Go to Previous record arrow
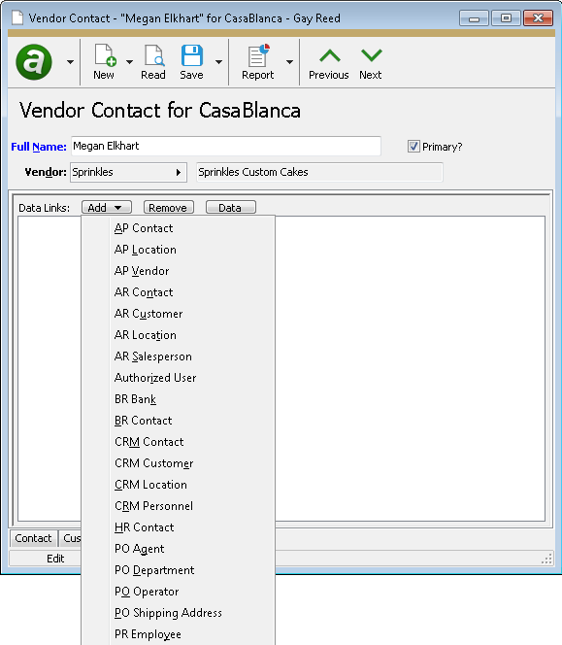The image size is (562, 645). tap(330, 55)
